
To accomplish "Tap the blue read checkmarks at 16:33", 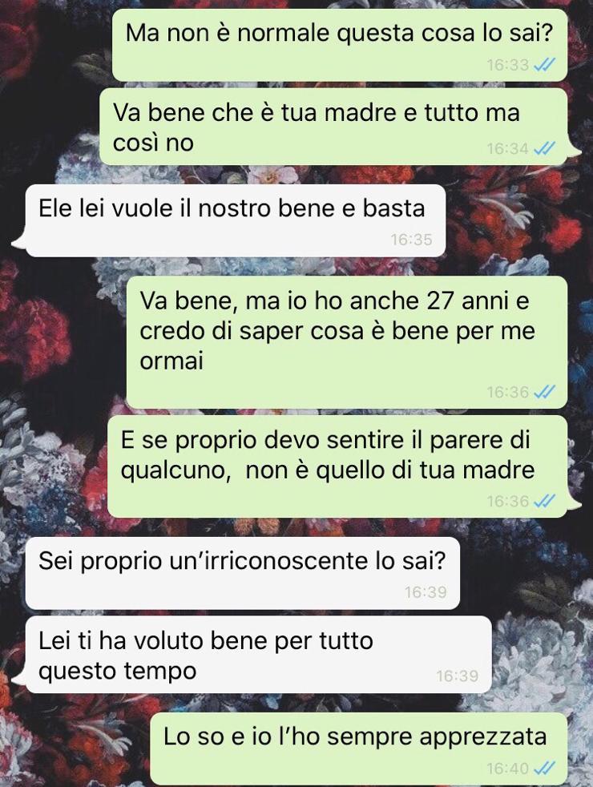I will 545,65.
